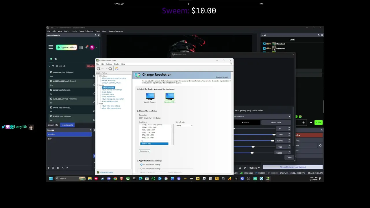Select the Asustek display thumbnail
The width and height of the screenshot is (370, 208).
[x=150, y=98]
